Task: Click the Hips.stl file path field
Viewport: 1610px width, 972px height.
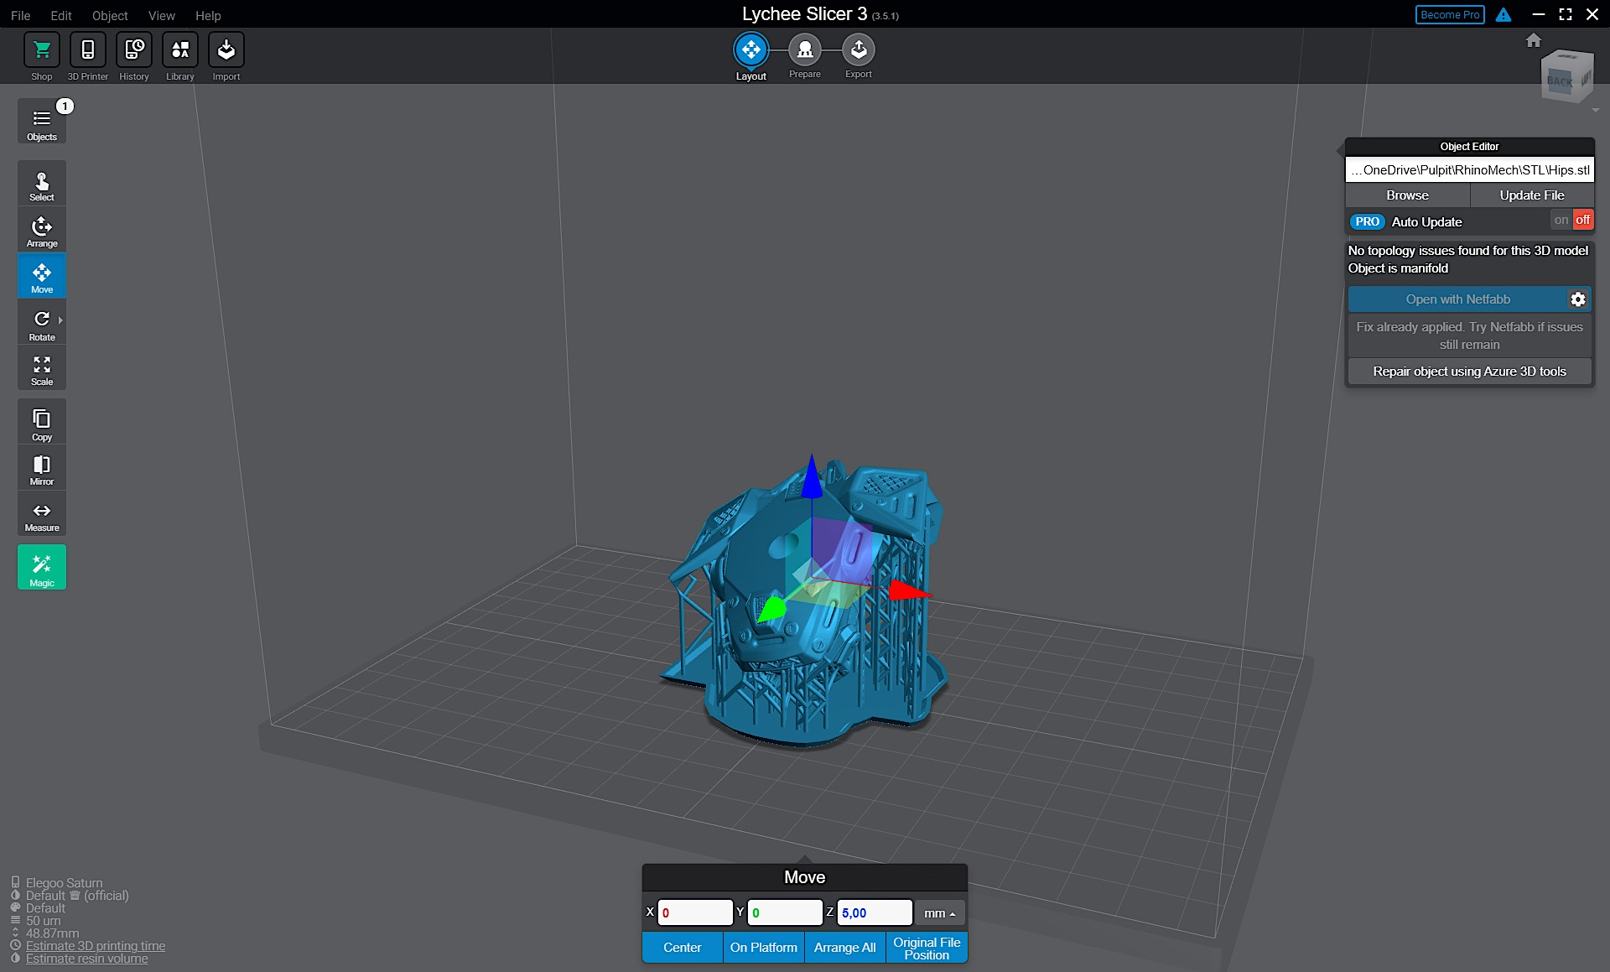Action: coord(1470,170)
